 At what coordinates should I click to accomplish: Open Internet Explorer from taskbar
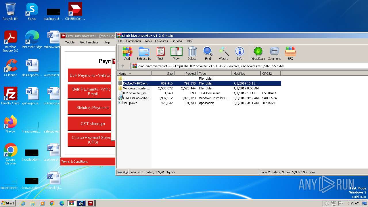[23, 203]
